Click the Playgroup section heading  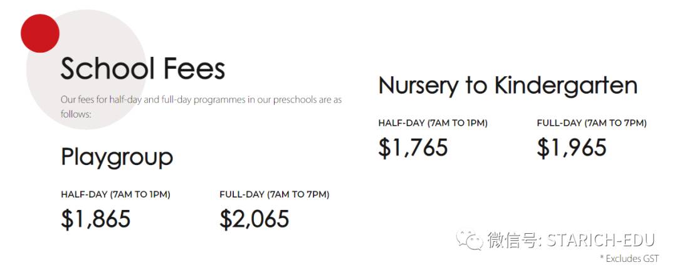[117, 157]
